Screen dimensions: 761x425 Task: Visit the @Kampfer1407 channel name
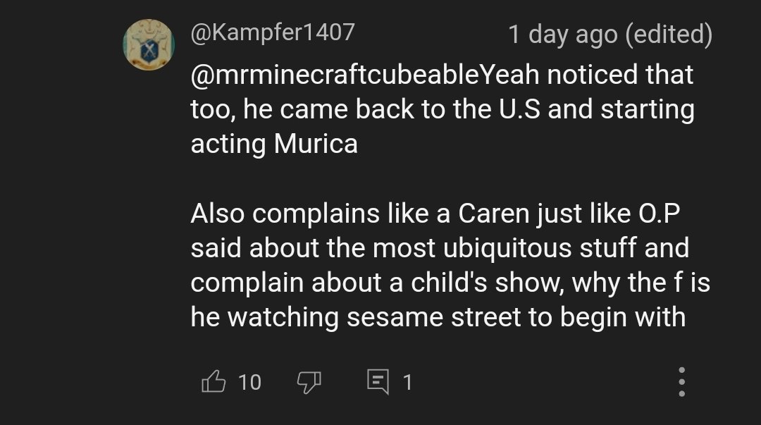click(273, 33)
